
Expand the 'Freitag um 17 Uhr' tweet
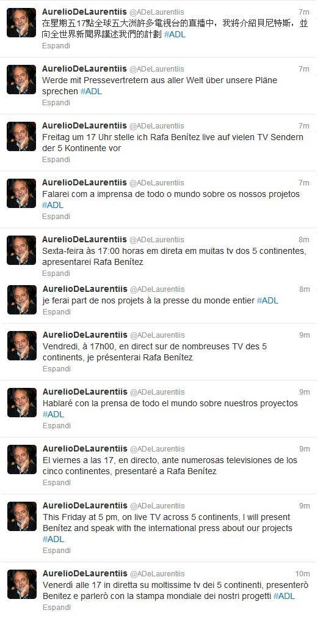tap(56, 159)
